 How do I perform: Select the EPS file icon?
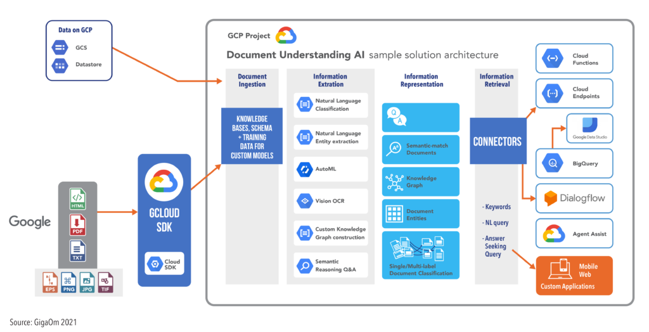point(50,283)
